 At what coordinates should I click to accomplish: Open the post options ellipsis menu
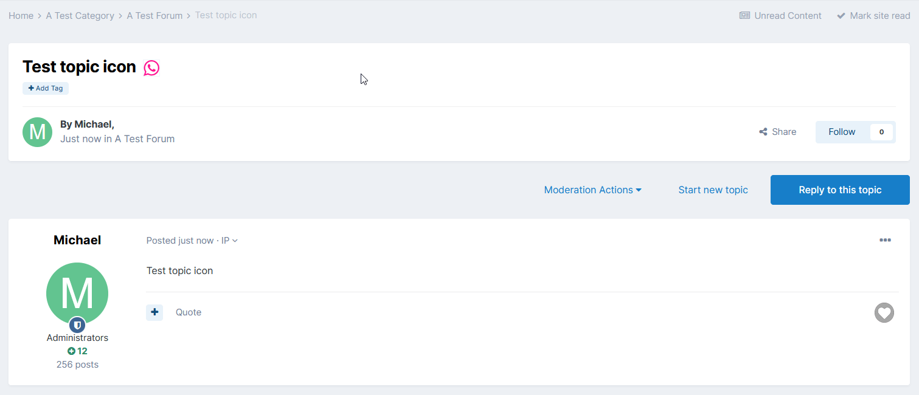pyautogui.click(x=885, y=240)
